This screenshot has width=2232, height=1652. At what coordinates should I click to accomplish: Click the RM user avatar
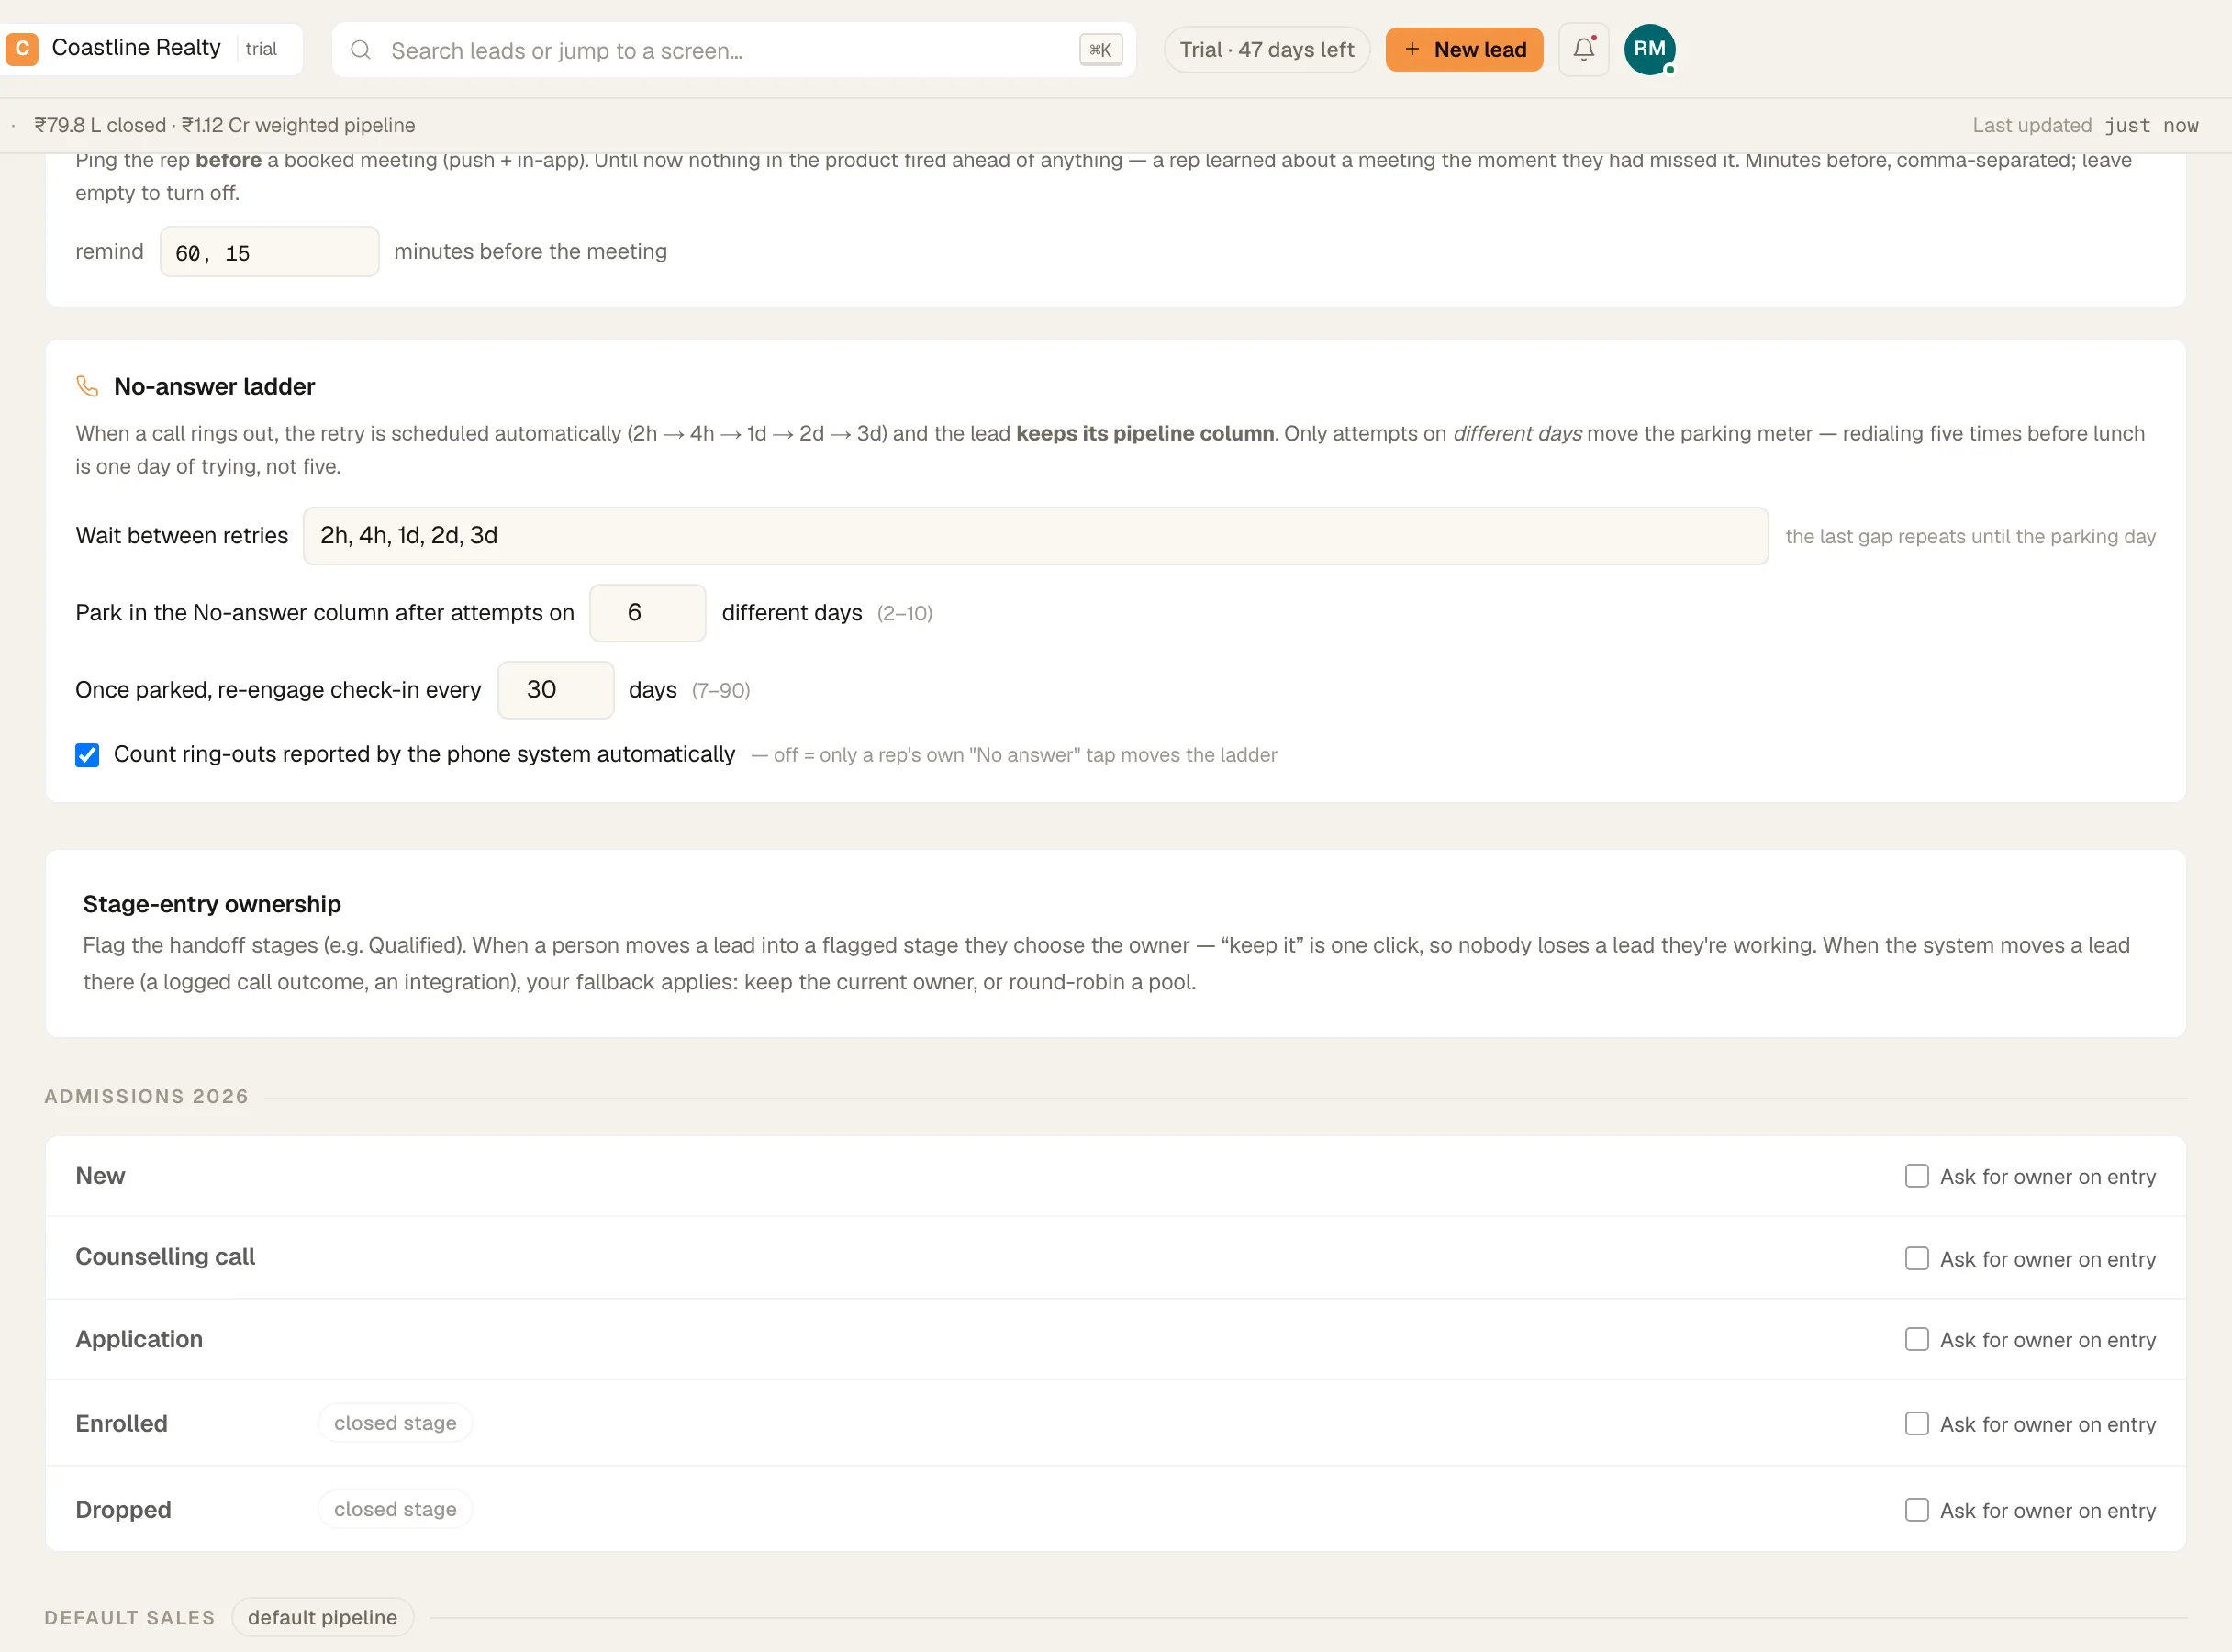coord(1649,49)
